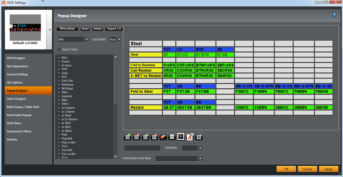
Task: Confirm with the OK button
Action: click(286, 169)
